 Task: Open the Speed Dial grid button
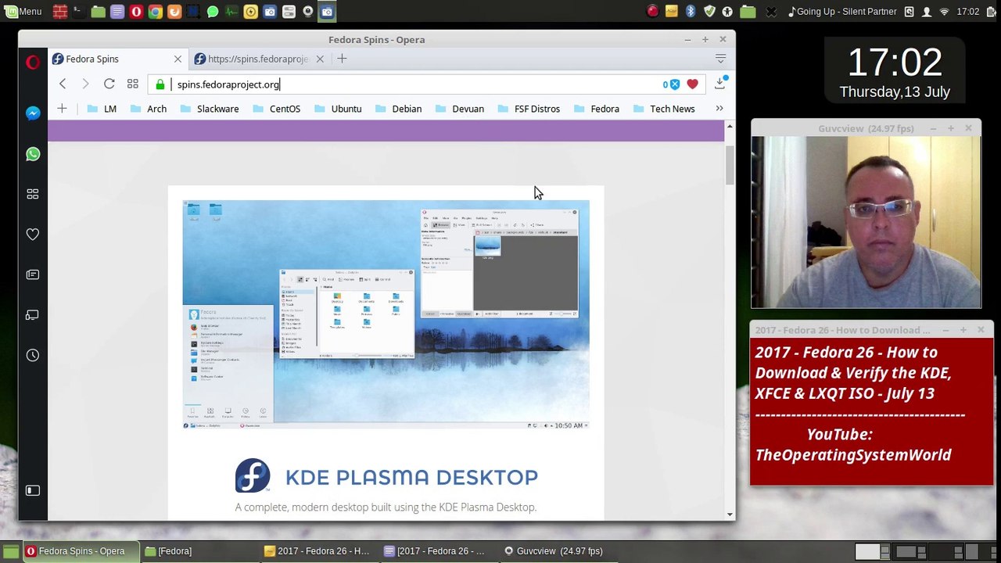133,84
